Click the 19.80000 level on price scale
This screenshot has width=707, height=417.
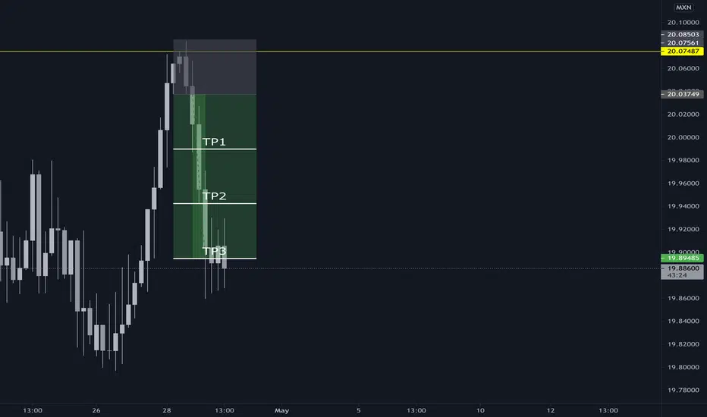pos(683,367)
